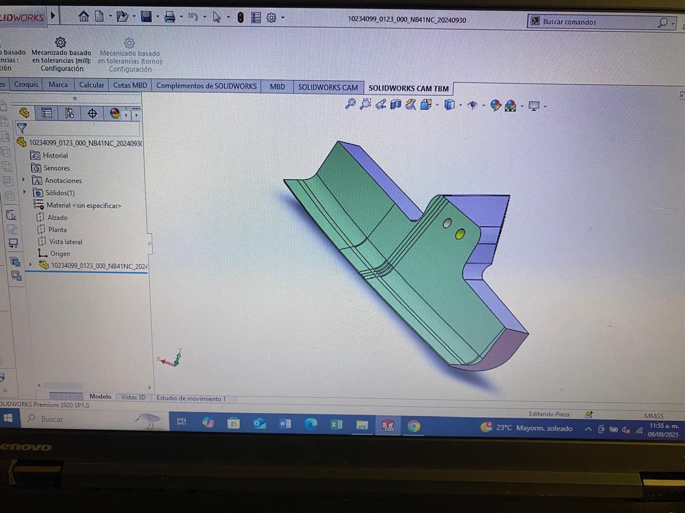Click the DimXpertManager target icon
The width and height of the screenshot is (685, 513).
point(92,113)
